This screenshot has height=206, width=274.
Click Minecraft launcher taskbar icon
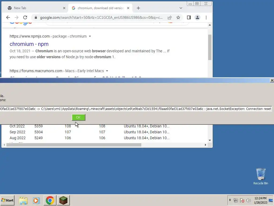(x=63, y=200)
